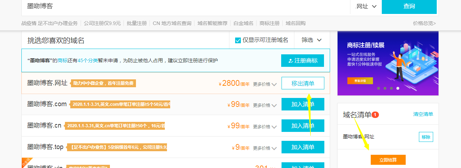Expand 更多价格 for 墨吻博客.com
The height and width of the screenshot is (168, 461).
pos(265,105)
